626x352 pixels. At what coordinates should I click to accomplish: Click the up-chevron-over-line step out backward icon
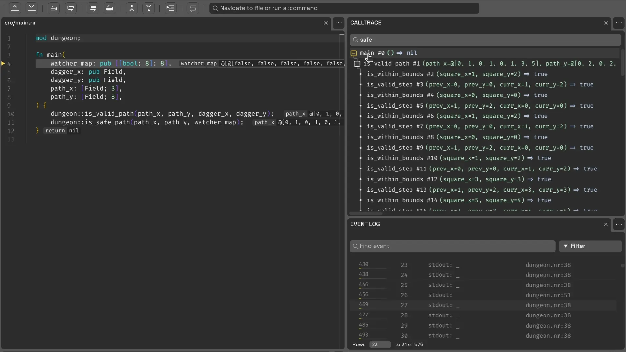click(x=15, y=8)
